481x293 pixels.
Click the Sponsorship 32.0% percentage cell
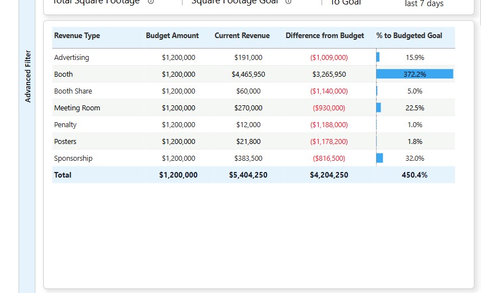[x=415, y=159]
